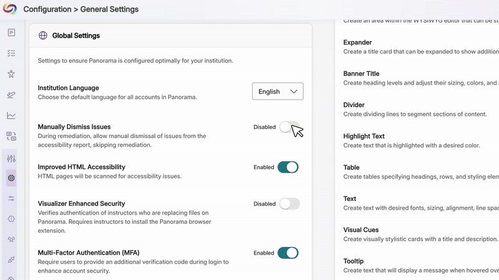The image size is (499, 280).
Task: Open the Institution Language English dropdown
Action: [278, 91]
